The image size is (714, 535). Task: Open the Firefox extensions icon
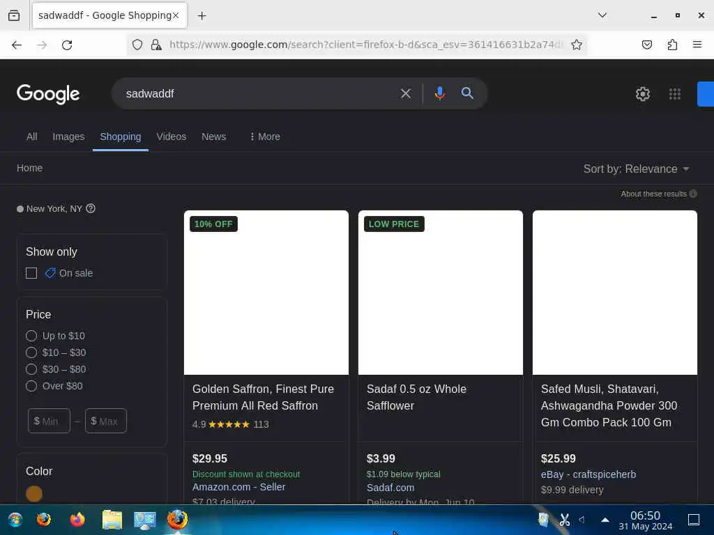tap(672, 45)
